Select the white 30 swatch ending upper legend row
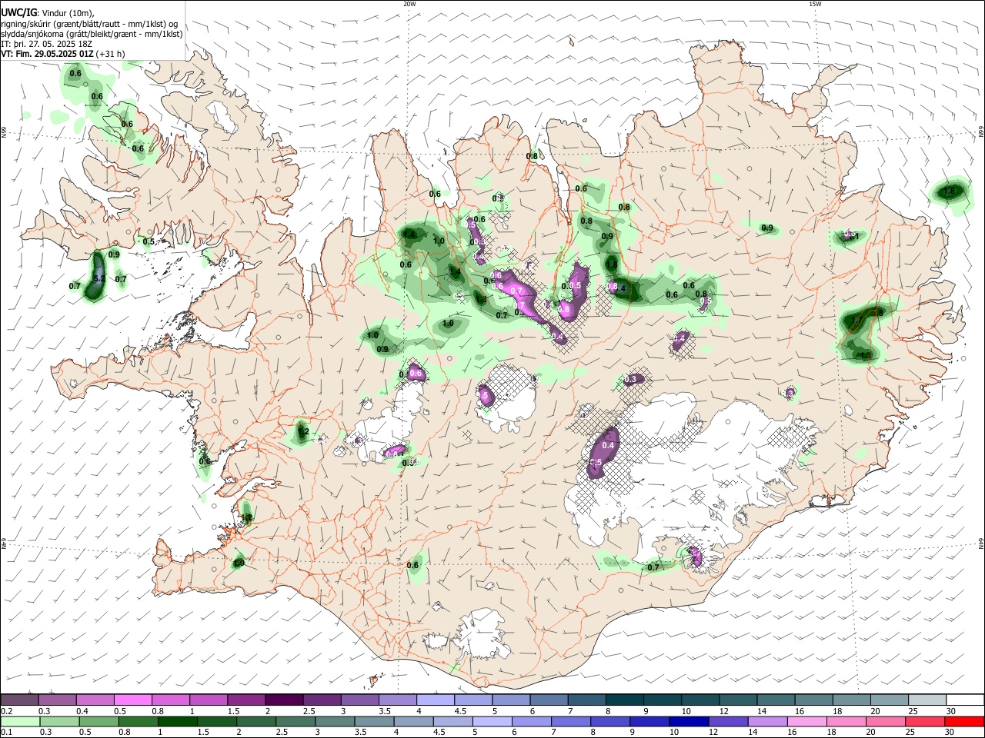Viewport: 985px width, 738px height. click(965, 700)
